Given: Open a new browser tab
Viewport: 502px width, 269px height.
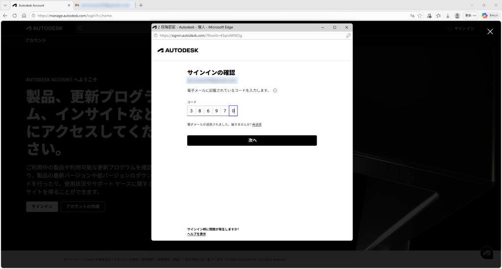Looking at the screenshot, I should [141, 5].
